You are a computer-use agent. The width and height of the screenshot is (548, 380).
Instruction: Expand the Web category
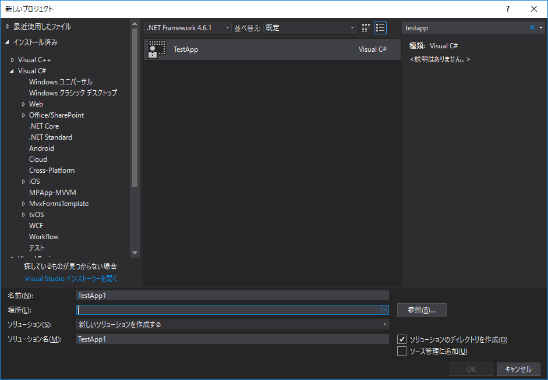24,104
